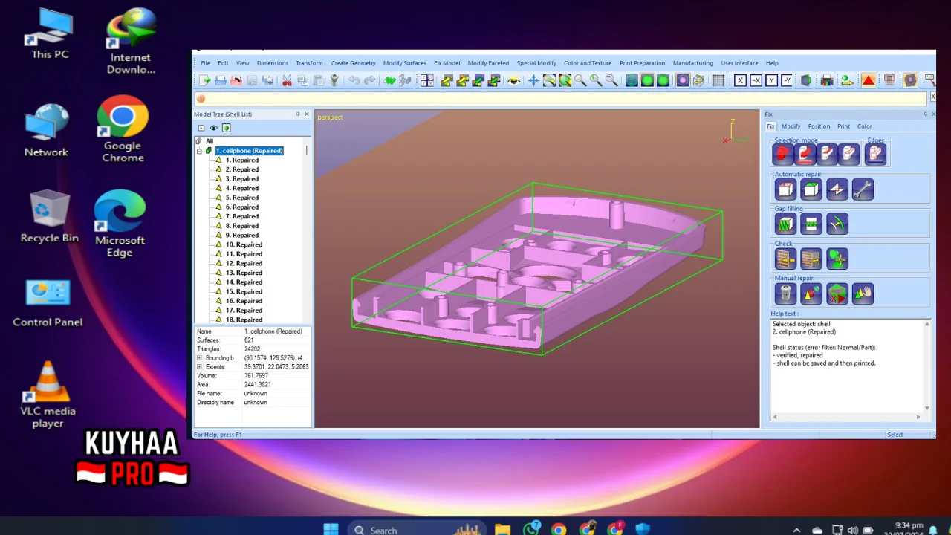Viewport: 951px width, 535px height.
Task: Click the Help text vertical scrollbar
Action: click(x=926, y=366)
